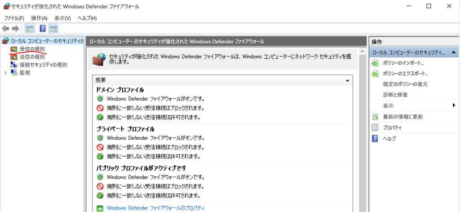Open the ヘルプ(H) menu
Image resolution: width=460 pixels, height=212 pixels.
(x=87, y=18)
